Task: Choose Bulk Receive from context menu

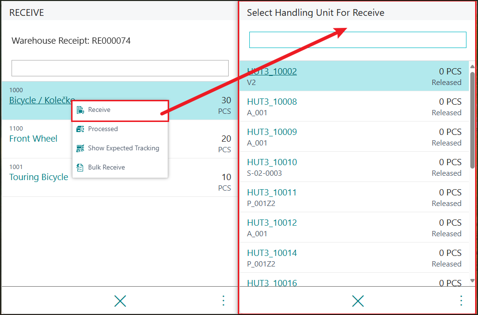Action: [106, 168]
